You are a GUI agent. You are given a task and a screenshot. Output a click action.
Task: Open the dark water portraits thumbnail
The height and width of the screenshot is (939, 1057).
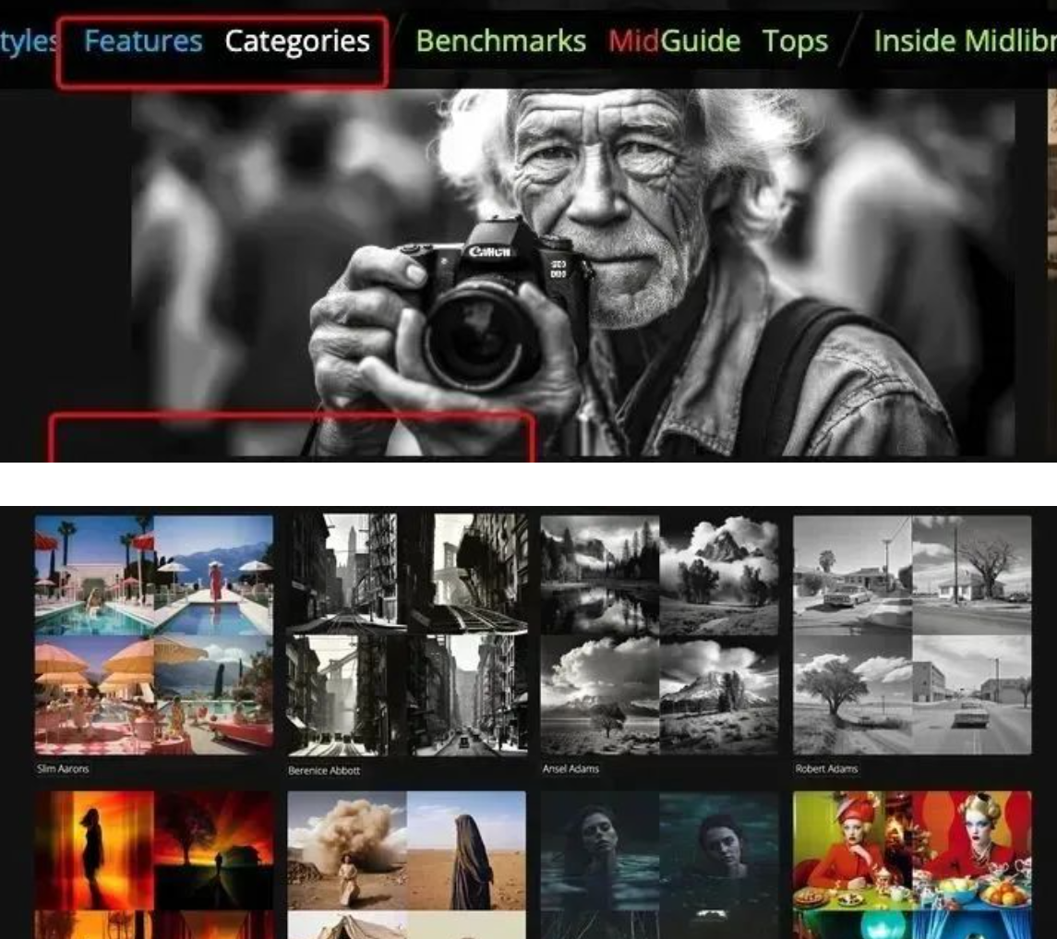tap(659, 865)
